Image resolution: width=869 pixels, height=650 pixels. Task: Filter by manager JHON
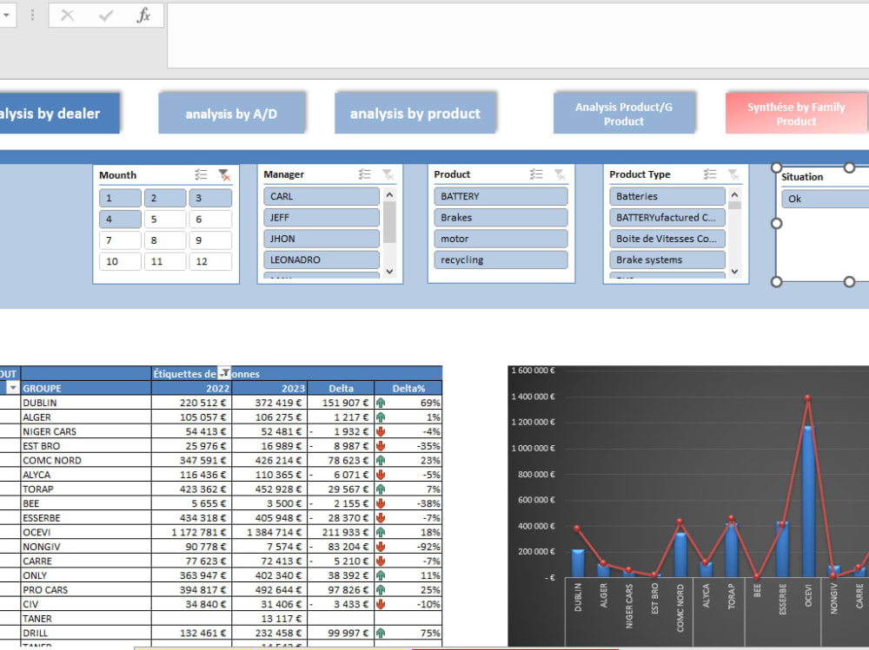click(x=322, y=238)
